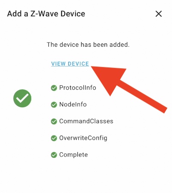Click the green check beside Complete
The width and height of the screenshot is (172, 193).
pyautogui.click(x=54, y=155)
